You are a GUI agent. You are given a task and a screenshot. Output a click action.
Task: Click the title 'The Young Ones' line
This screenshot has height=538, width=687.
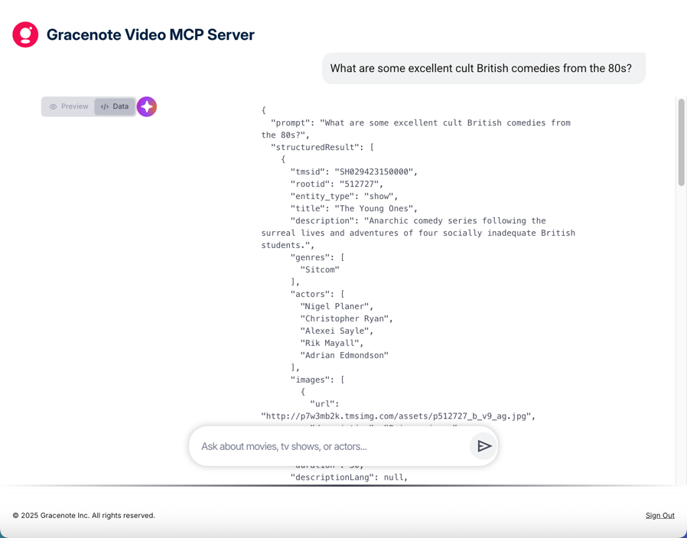[x=353, y=208]
